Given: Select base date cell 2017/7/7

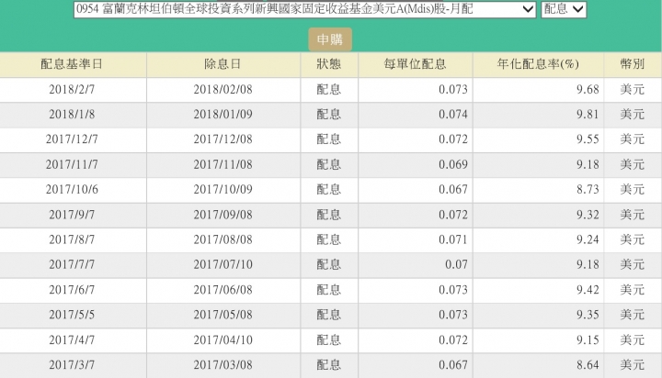Looking at the screenshot, I should [x=72, y=264].
